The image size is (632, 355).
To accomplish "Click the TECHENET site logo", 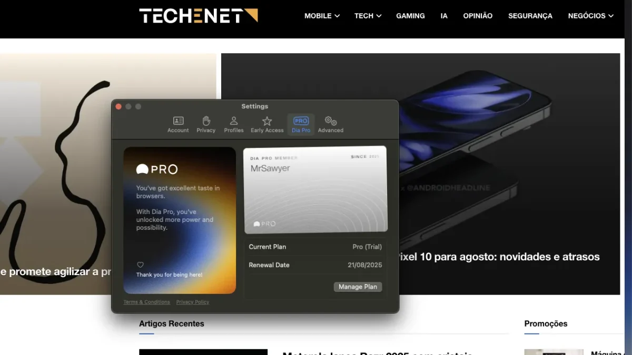I will click(197, 16).
